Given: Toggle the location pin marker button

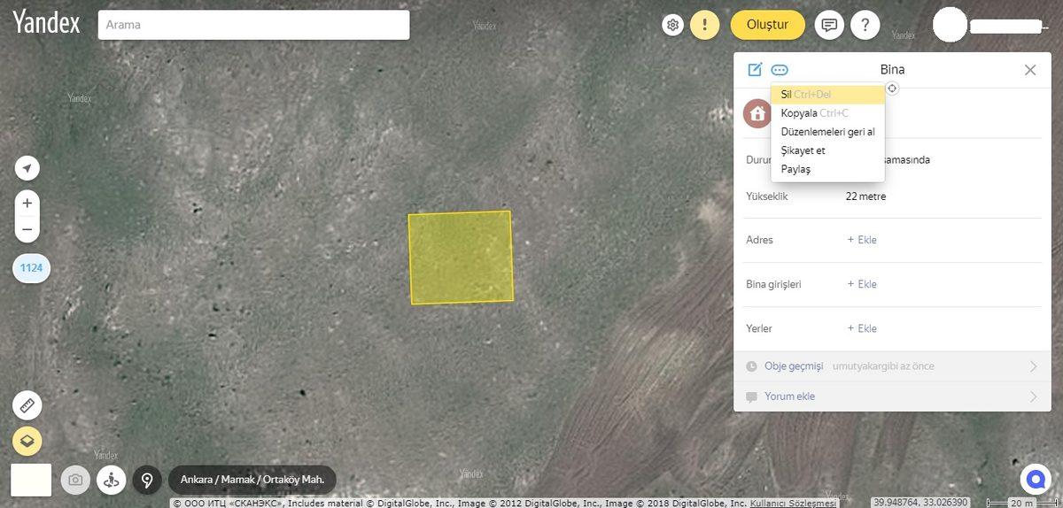Looking at the screenshot, I should [x=147, y=480].
